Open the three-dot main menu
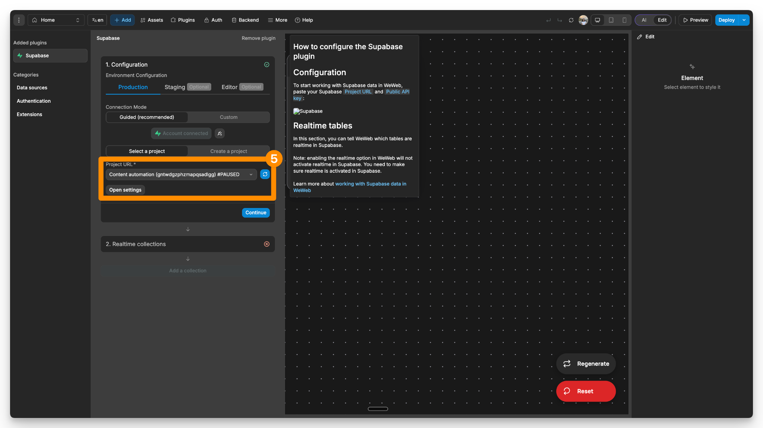 click(x=19, y=20)
